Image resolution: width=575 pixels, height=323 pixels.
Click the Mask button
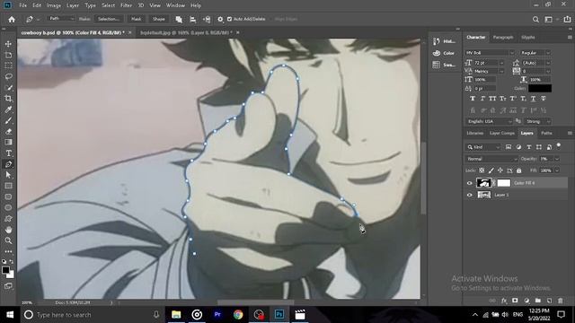tap(136, 19)
